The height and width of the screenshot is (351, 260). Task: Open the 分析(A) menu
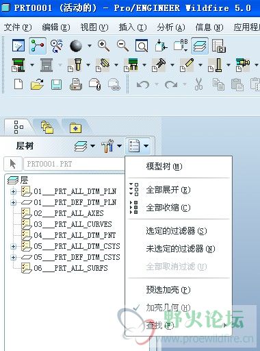pyautogui.click(x=171, y=27)
